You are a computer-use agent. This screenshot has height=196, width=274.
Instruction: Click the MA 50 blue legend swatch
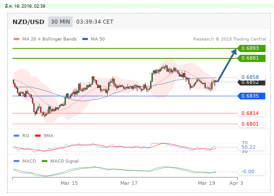pyautogui.click(x=85, y=39)
